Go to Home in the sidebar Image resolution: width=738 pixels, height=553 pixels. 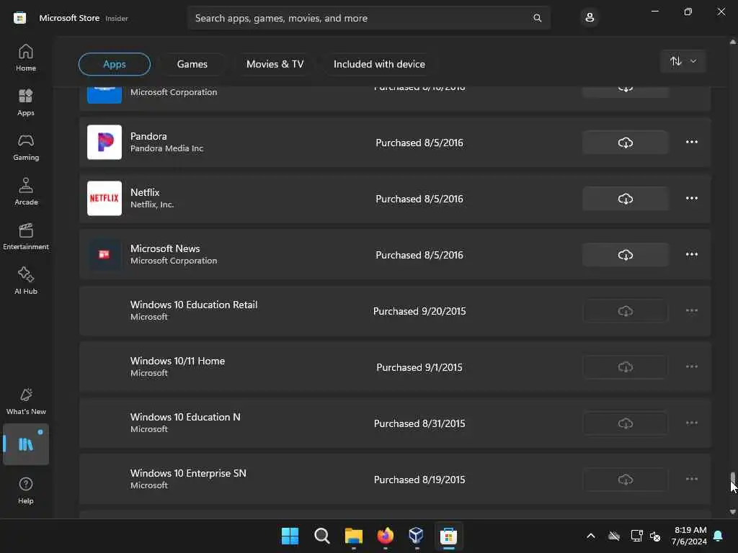[x=26, y=58]
